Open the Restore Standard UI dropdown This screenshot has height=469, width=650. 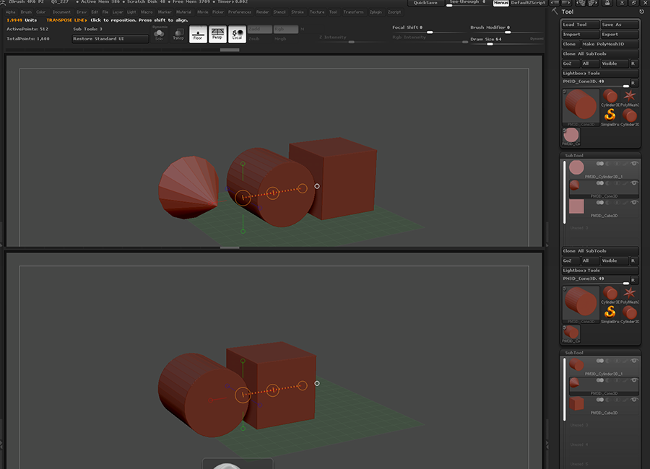(x=110, y=38)
